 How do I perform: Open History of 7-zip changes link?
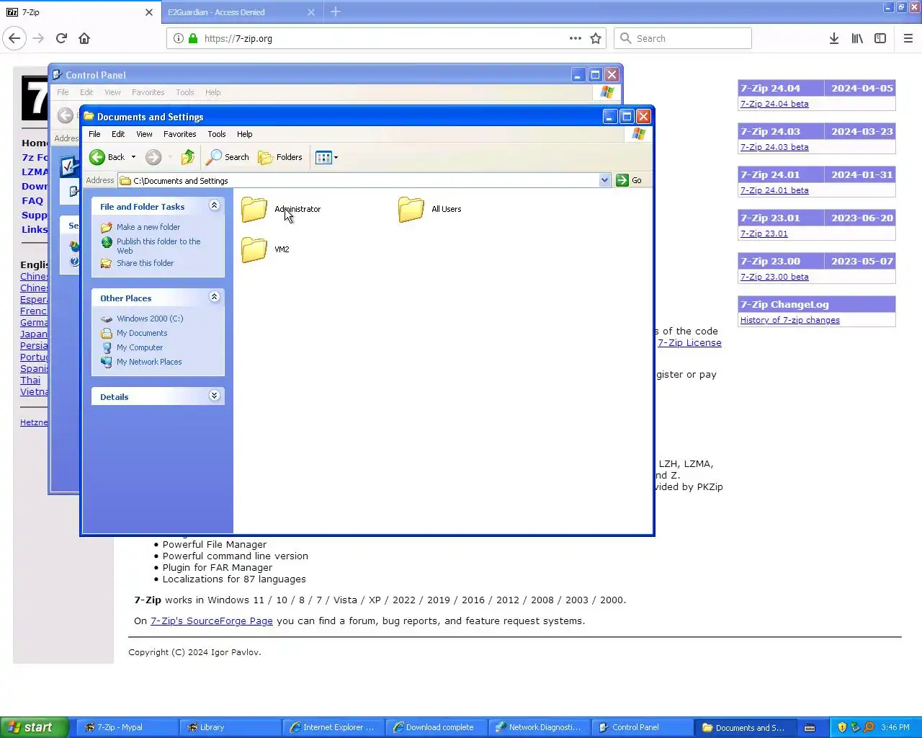790,320
